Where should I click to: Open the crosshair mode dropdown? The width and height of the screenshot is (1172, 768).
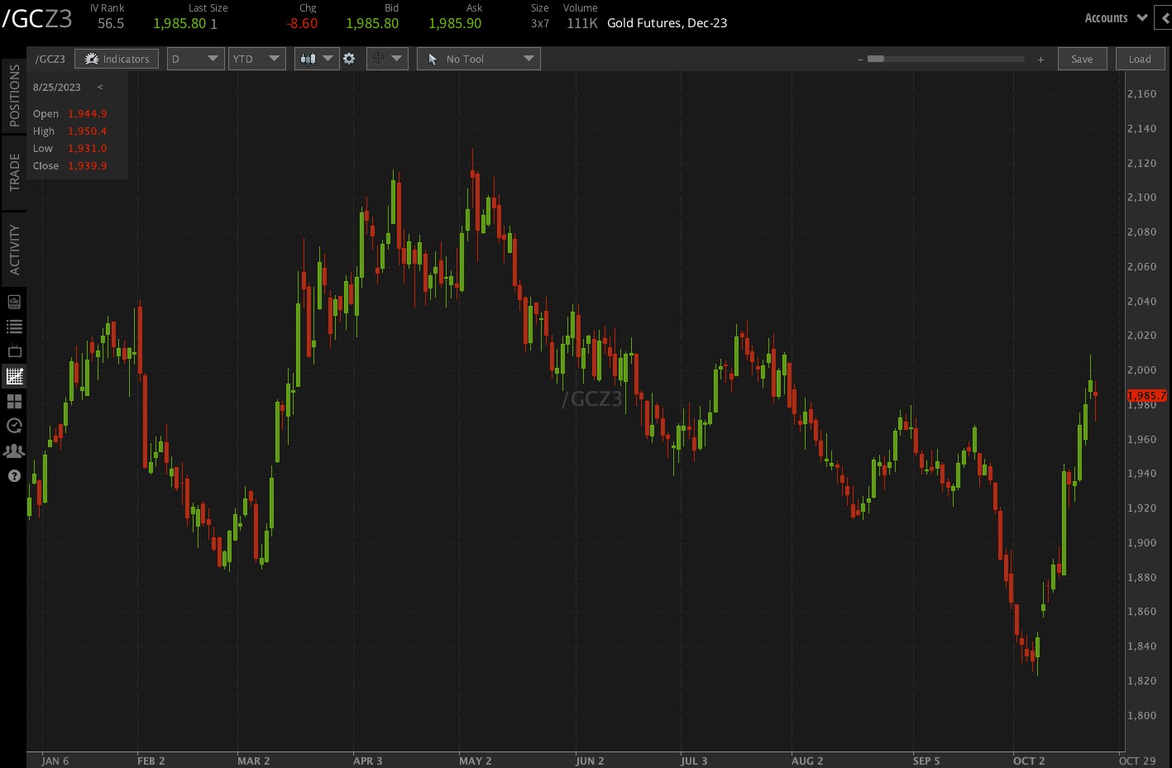(x=387, y=59)
